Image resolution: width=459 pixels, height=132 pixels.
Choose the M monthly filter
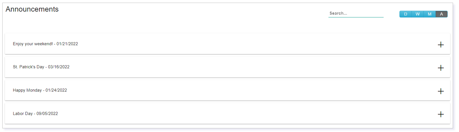tap(429, 14)
